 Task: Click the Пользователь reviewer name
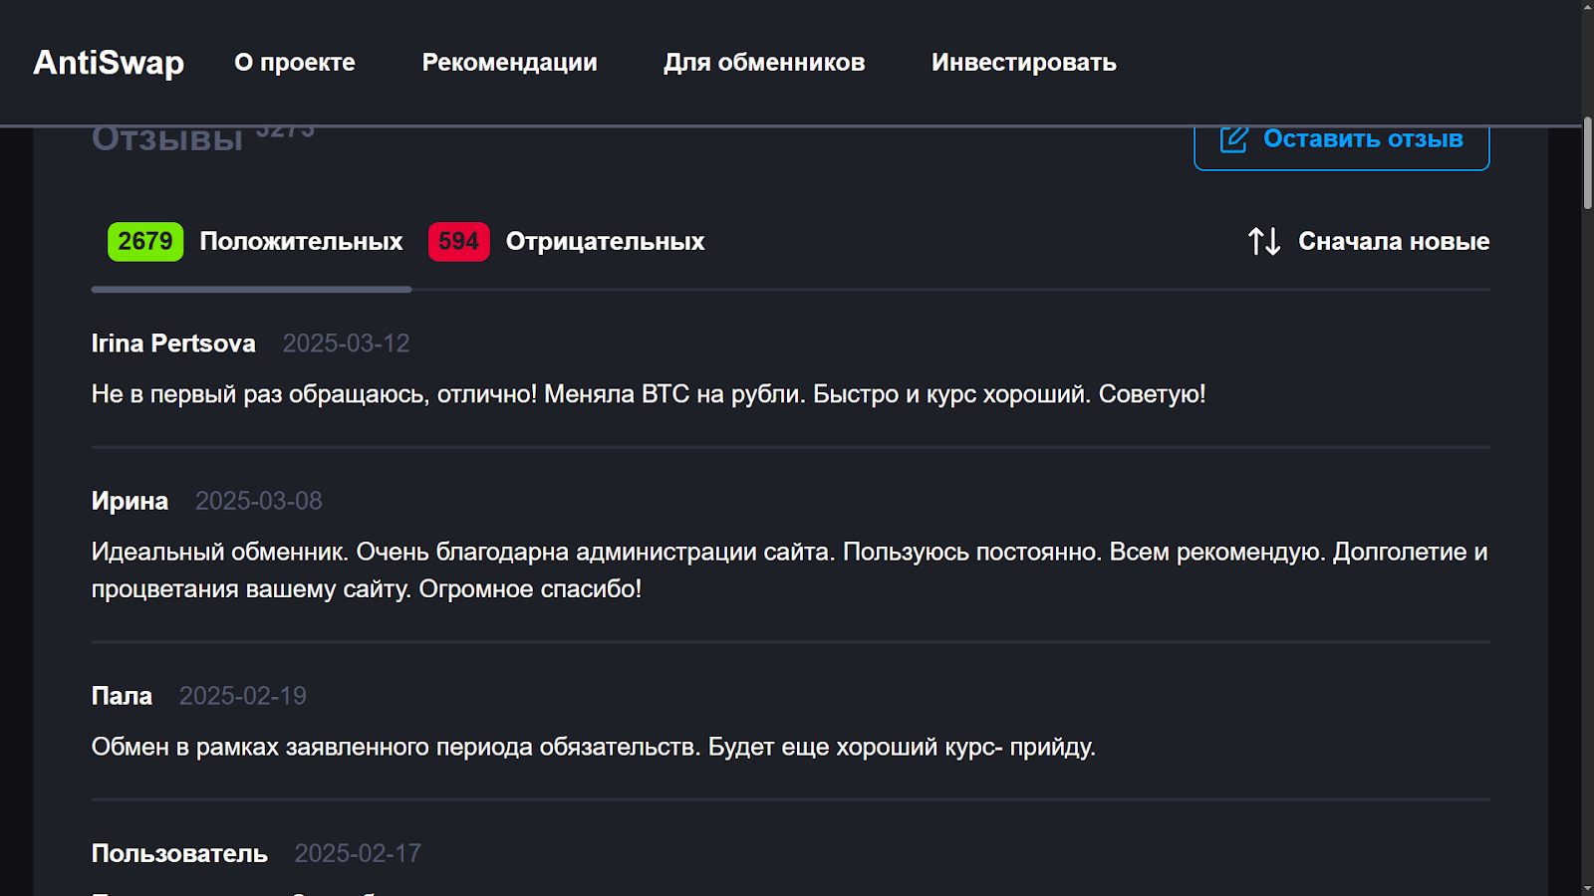tap(179, 853)
